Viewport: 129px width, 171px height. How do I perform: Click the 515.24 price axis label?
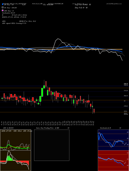[x=126, y=90]
